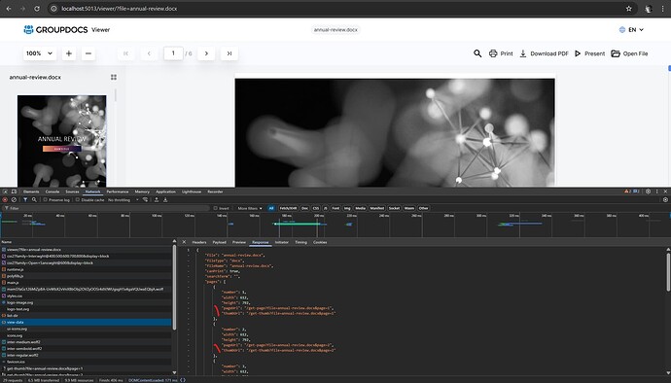Viewport: 671px width, 383px height.
Task: Filter requests by CSS type
Action: (x=316, y=208)
